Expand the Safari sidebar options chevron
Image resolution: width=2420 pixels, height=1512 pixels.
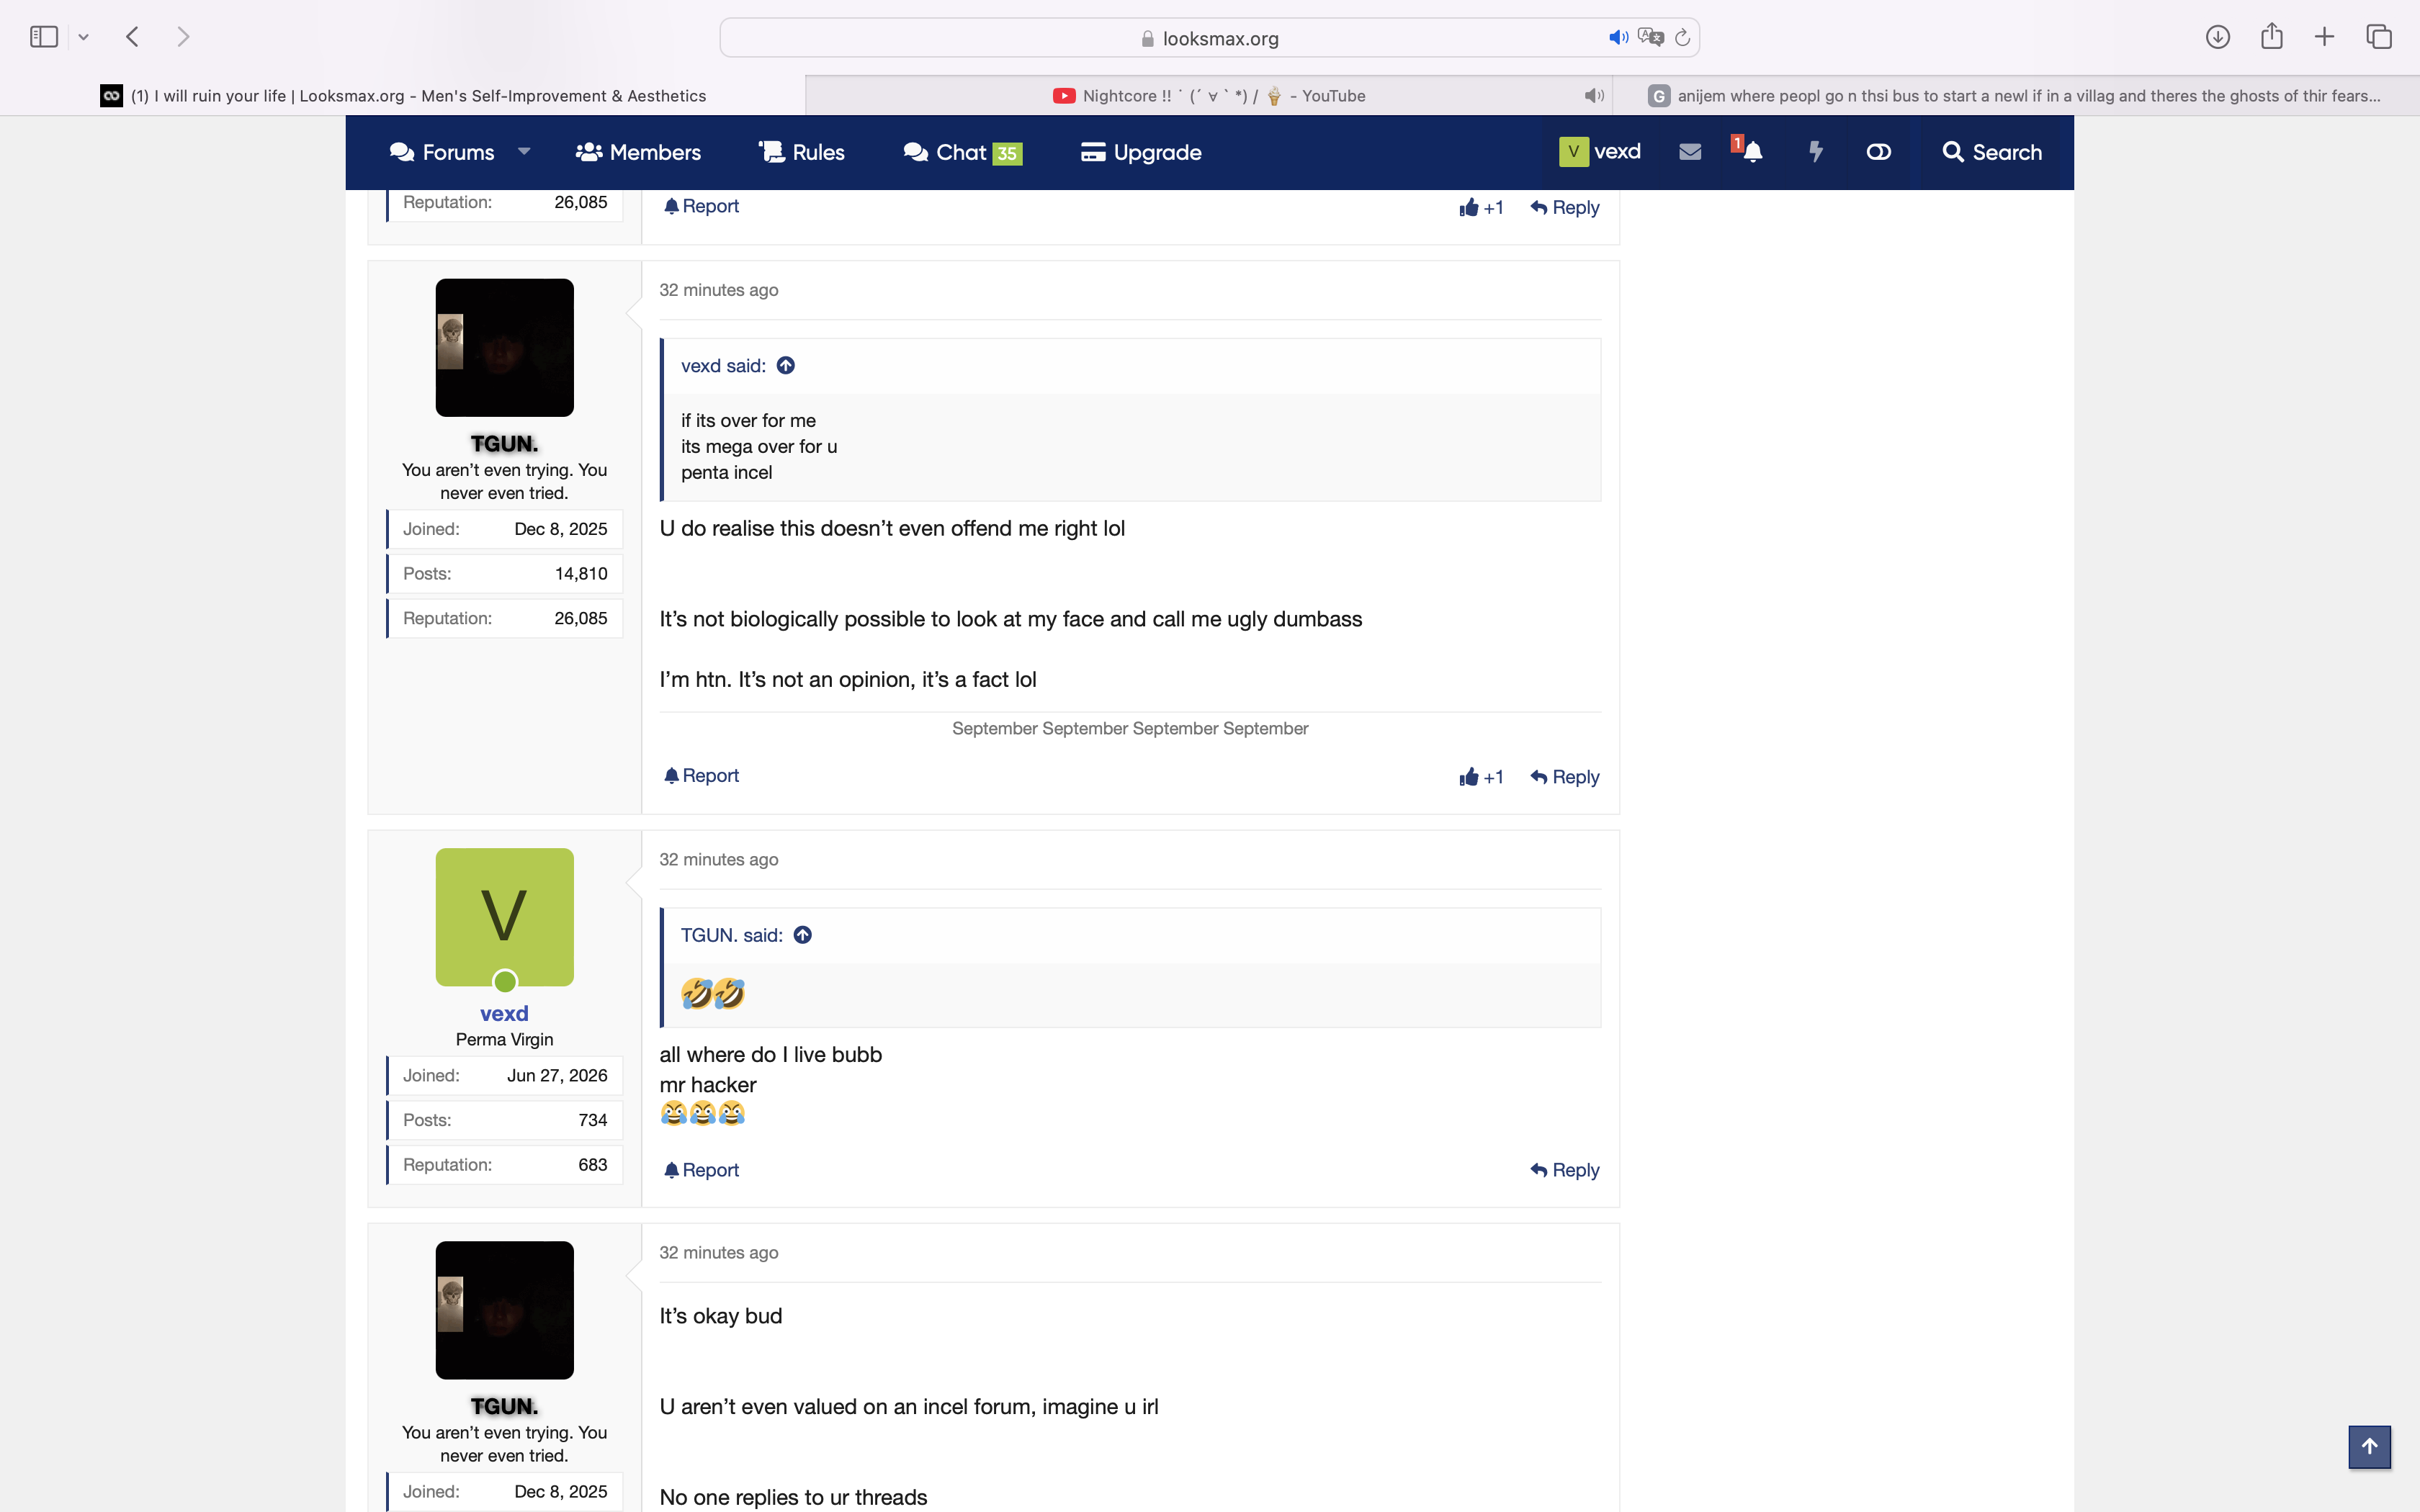tap(84, 37)
